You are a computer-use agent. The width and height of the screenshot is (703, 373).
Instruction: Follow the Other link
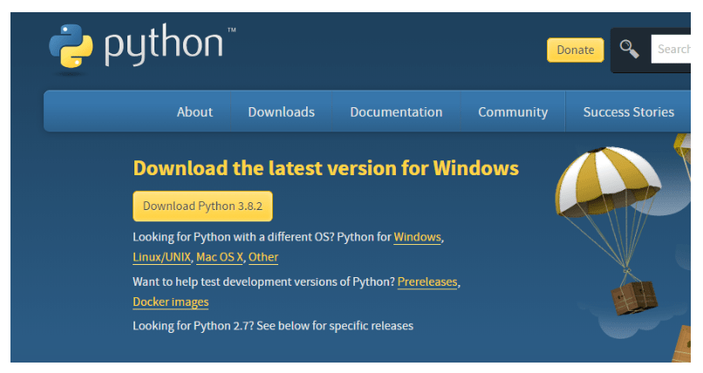point(263,257)
